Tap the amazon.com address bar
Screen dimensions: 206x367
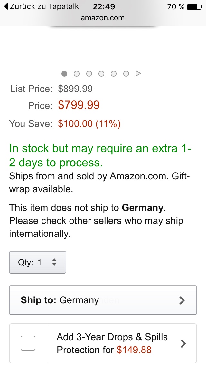click(103, 18)
